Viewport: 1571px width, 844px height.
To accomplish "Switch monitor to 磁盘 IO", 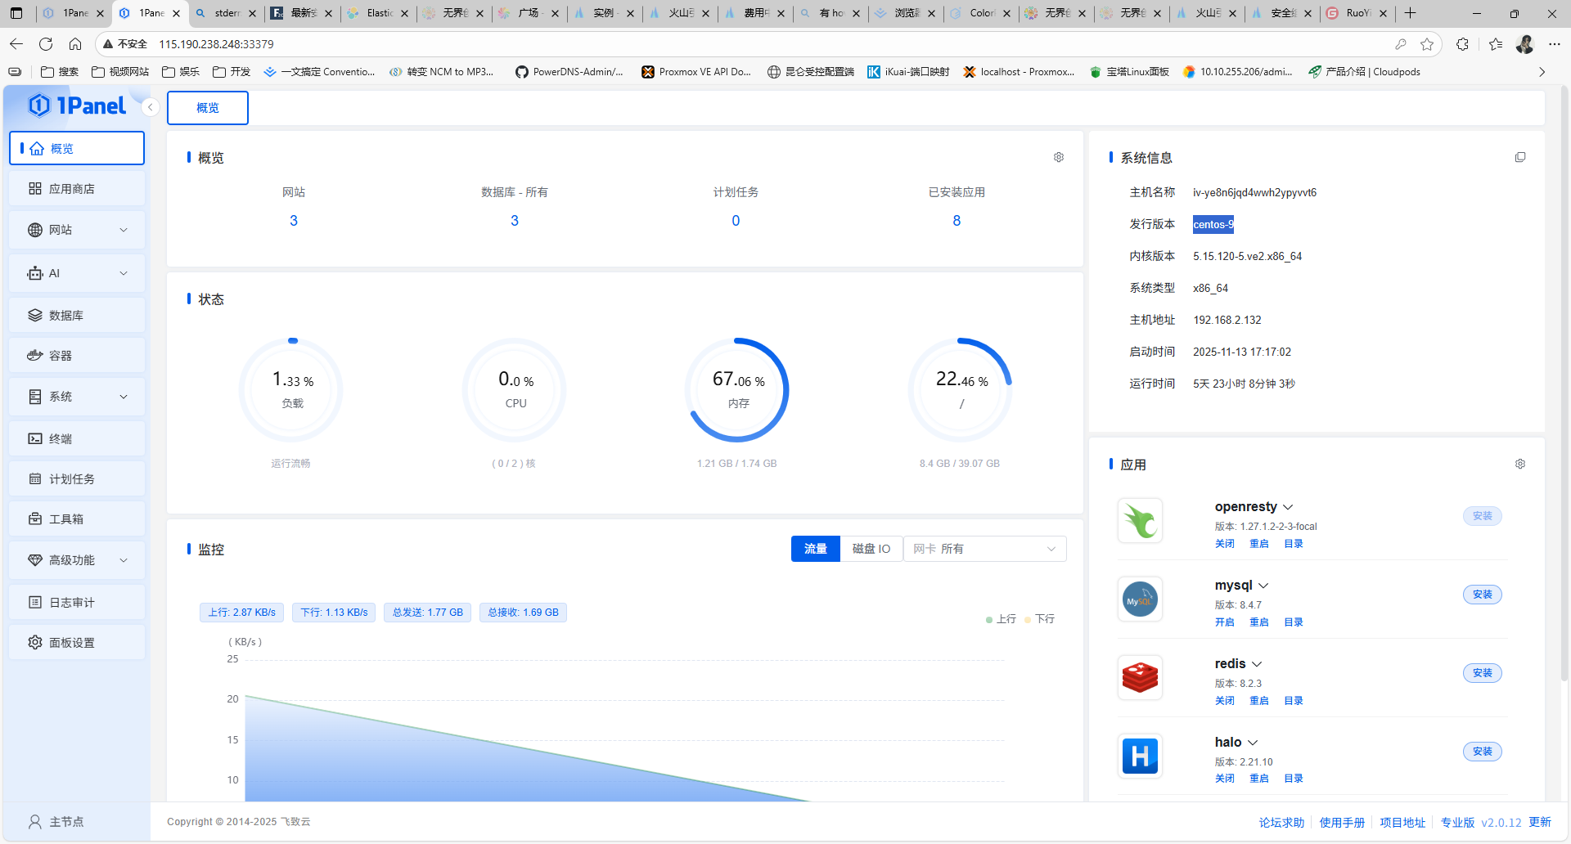I will pos(871,549).
